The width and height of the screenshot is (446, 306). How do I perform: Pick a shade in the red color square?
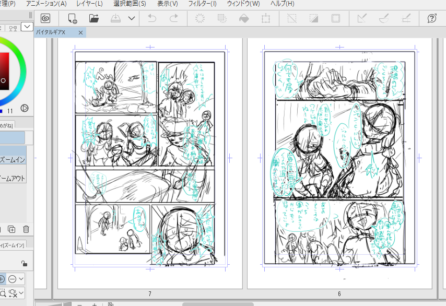4,71
